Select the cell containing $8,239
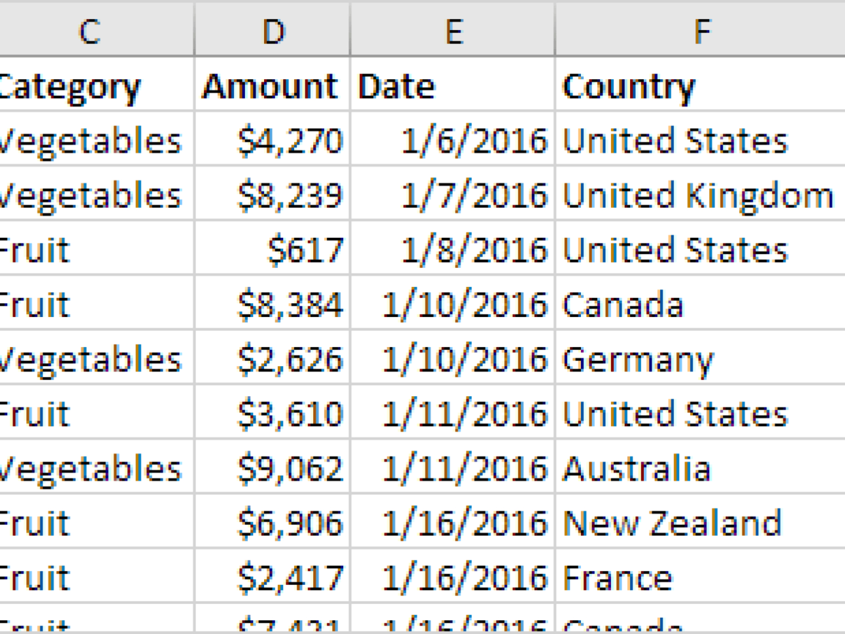This screenshot has height=634, width=845. (290, 195)
